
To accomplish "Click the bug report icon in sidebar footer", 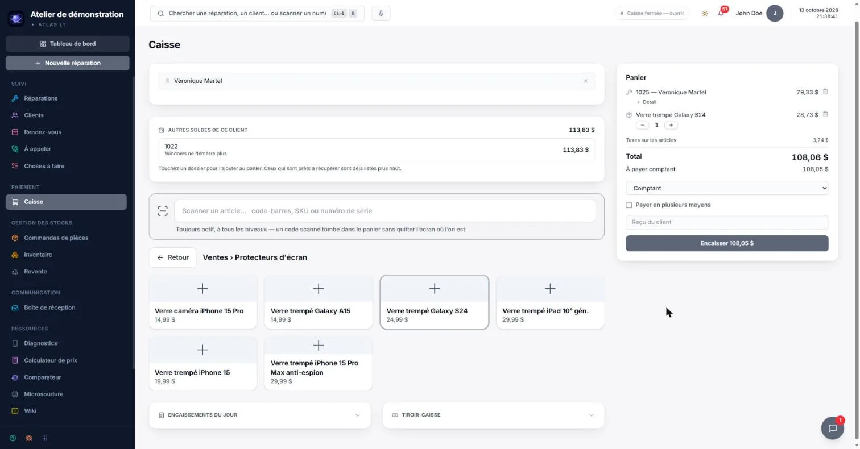I will pos(29,438).
